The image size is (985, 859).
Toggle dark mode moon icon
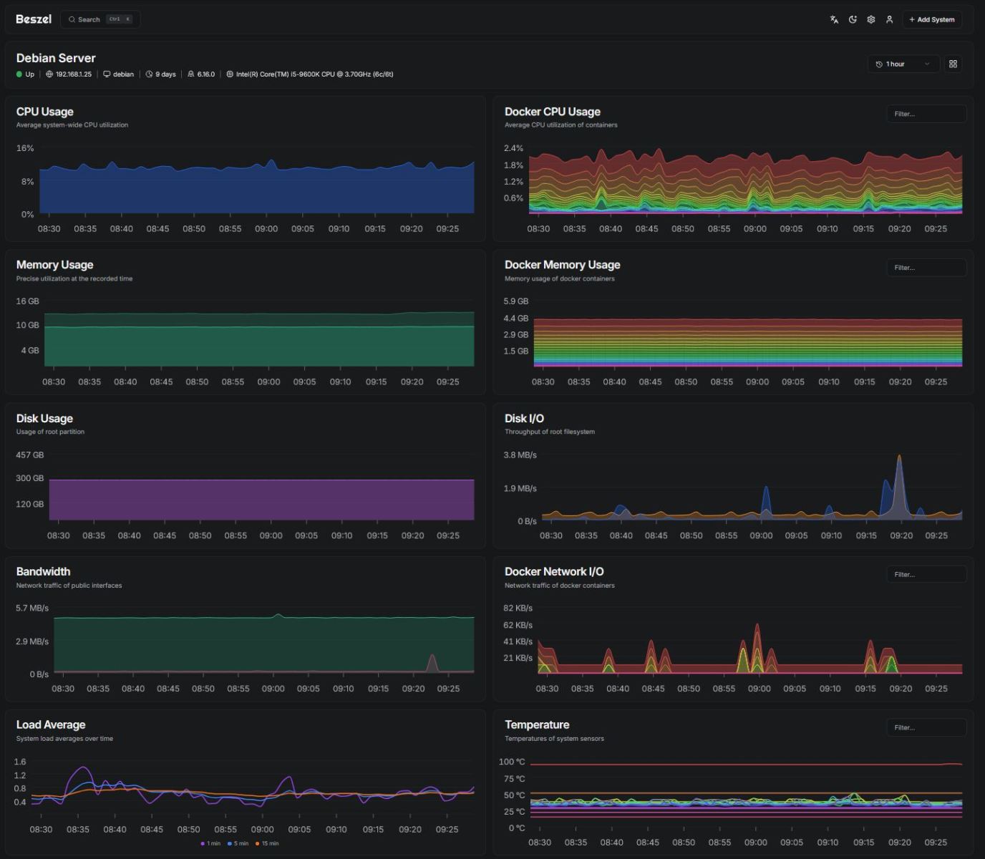click(853, 19)
